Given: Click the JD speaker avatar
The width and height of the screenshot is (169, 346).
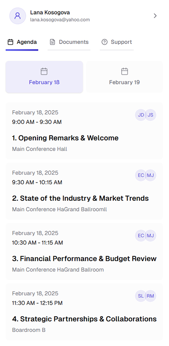Looking at the screenshot, I should [141, 115].
